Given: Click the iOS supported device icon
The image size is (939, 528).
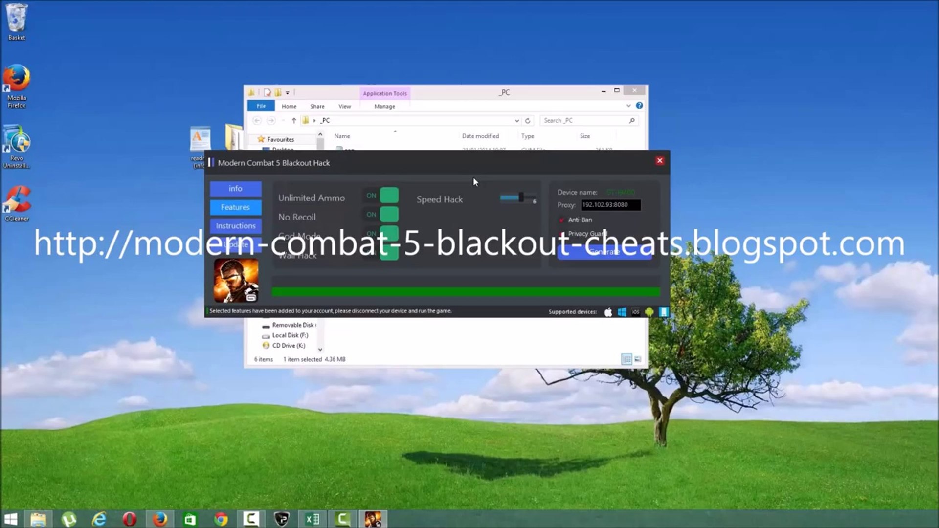Looking at the screenshot, I should click(x=635, y=312).
